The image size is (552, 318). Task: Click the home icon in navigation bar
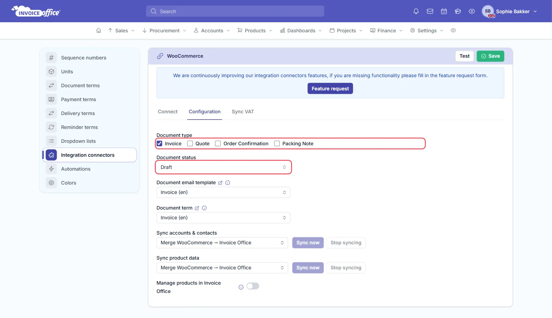point(99,31)
